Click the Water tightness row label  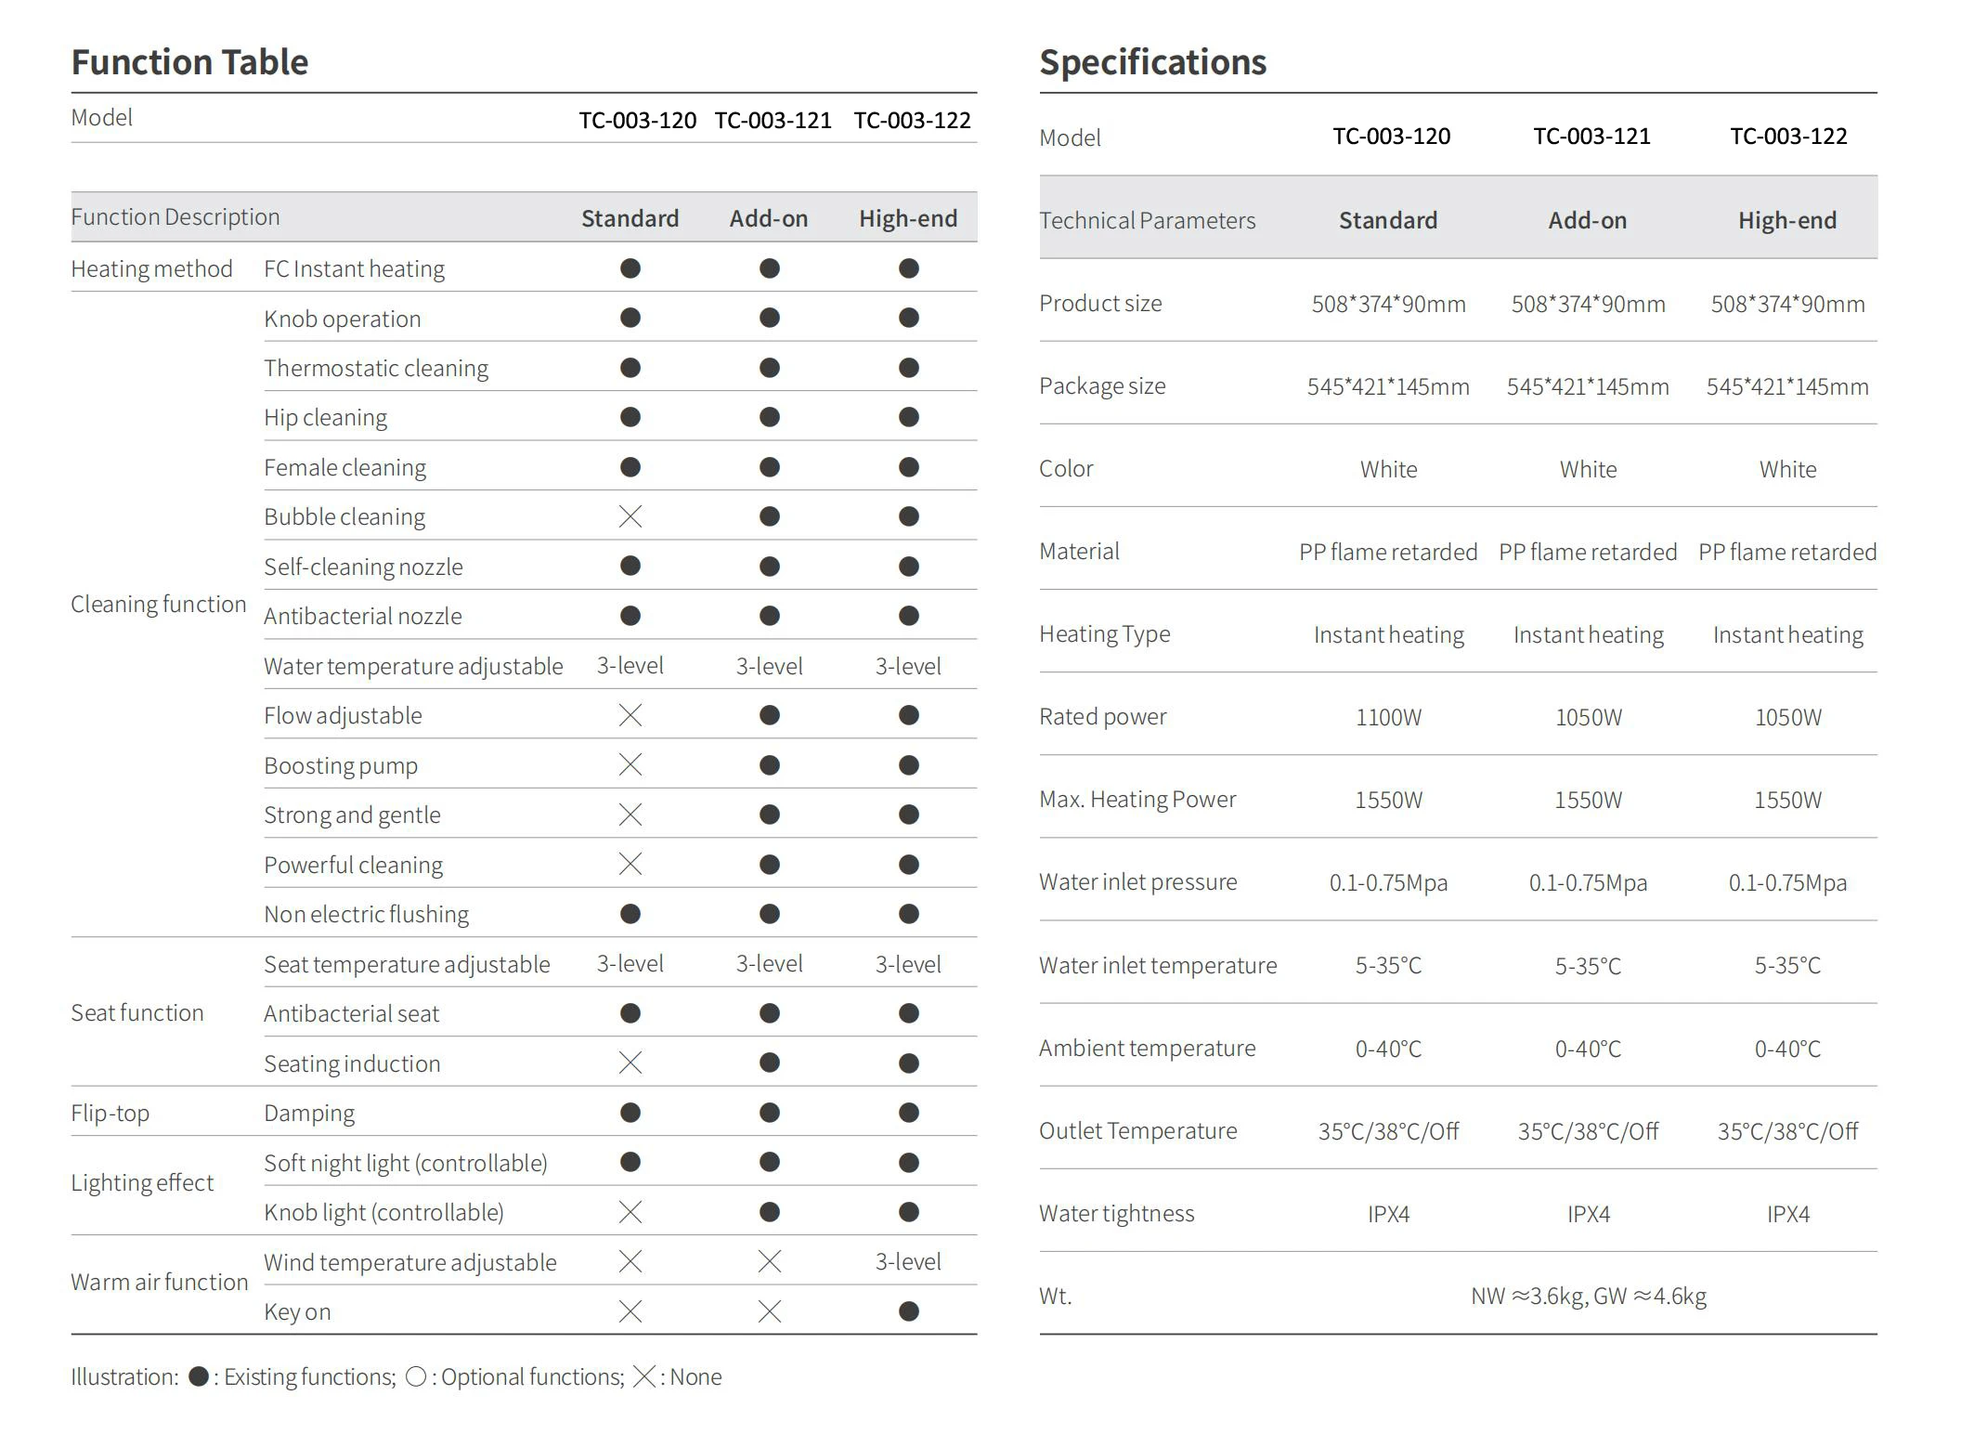pyautogui.click(x=1116, y=1213)
